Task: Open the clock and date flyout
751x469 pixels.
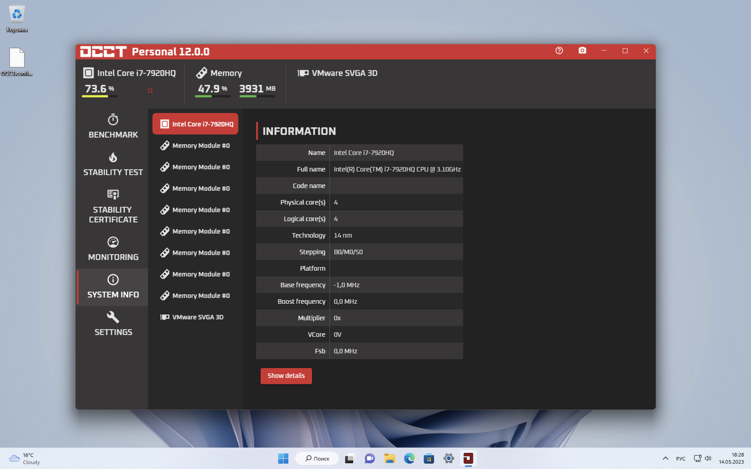Action: click(x=731, y=458)
